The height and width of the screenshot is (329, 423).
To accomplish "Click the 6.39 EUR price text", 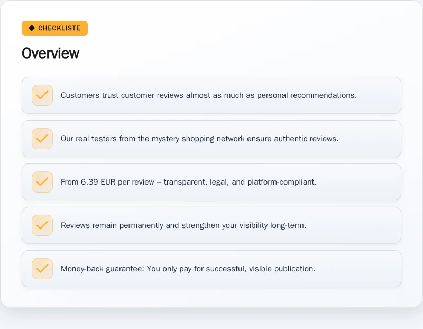I will [98, 182].
